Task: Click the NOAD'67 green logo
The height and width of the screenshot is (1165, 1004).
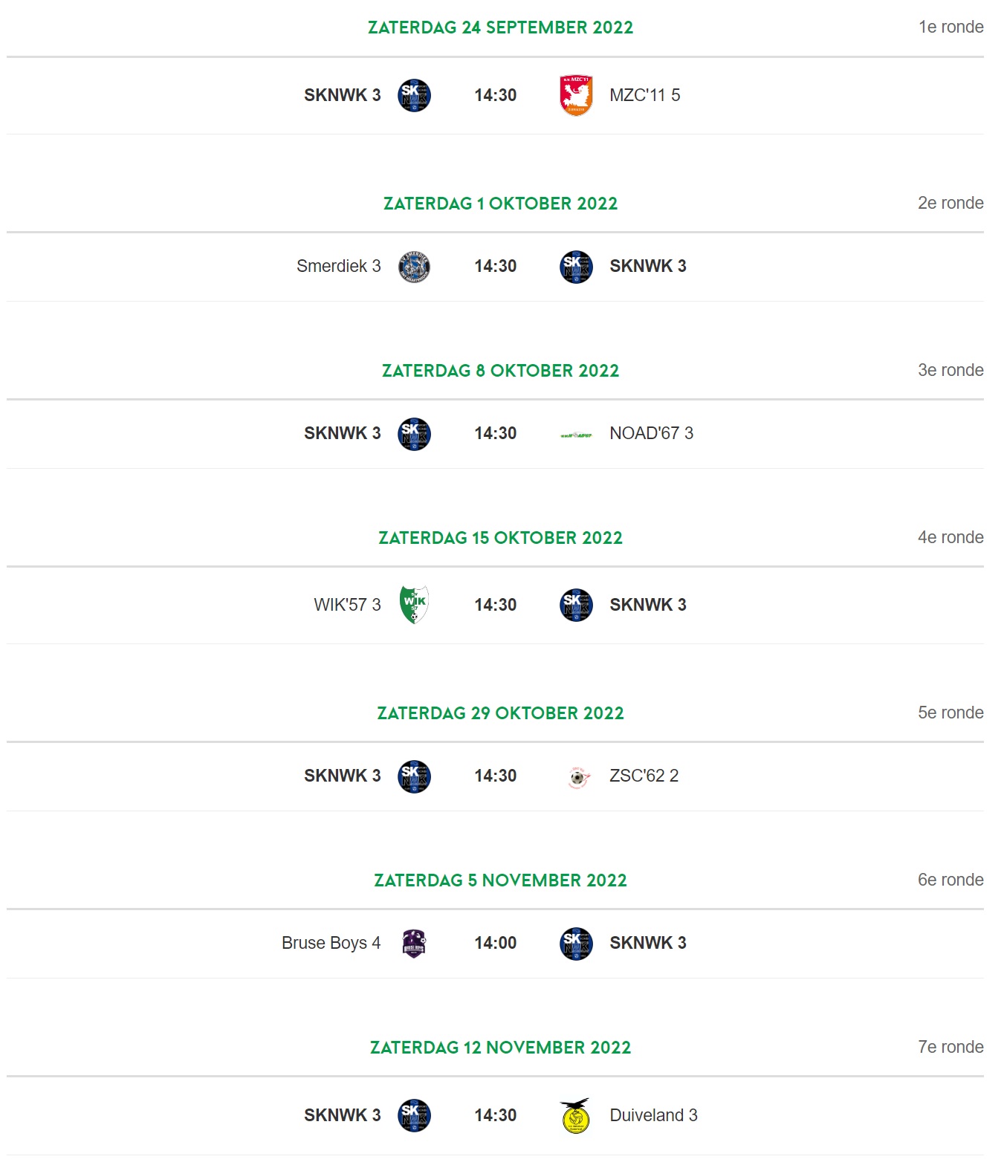Action: [576, 435]
